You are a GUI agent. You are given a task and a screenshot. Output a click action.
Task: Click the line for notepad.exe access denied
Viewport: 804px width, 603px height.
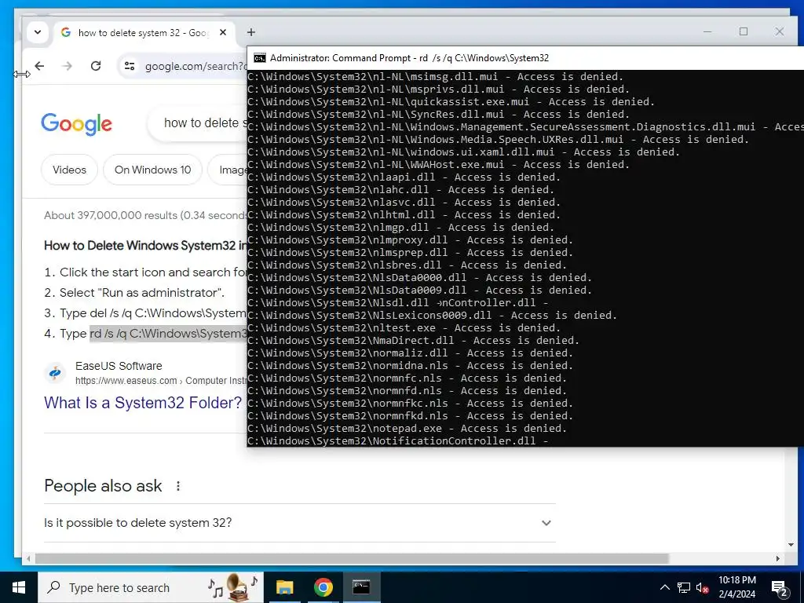tap(407, 429)
